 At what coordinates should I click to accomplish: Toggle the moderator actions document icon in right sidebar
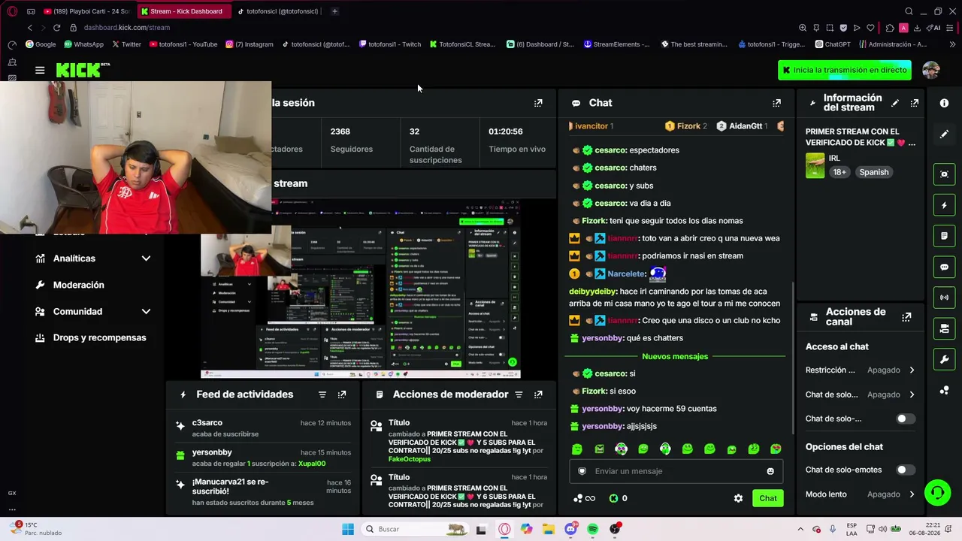pos(945,236)
